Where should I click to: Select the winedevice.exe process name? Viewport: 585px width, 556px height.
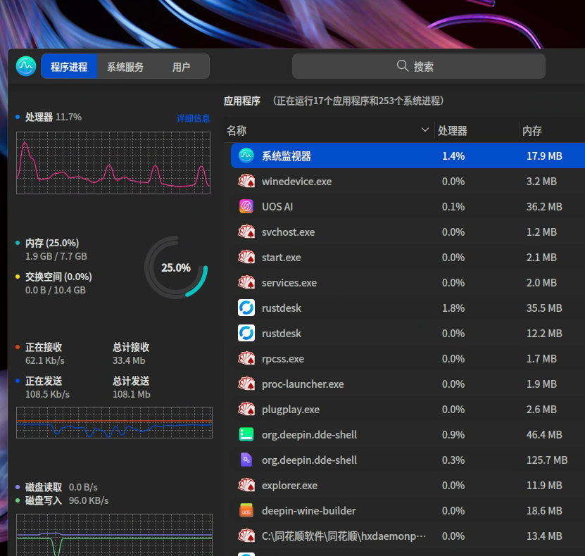(x=296, y=182)
